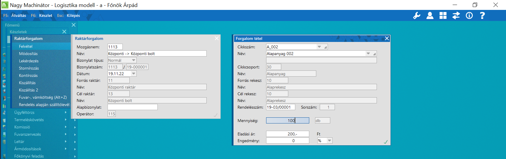The image size is (506, 159).
Task: Click the Mozgásnem input field
Action: point(115,47)
